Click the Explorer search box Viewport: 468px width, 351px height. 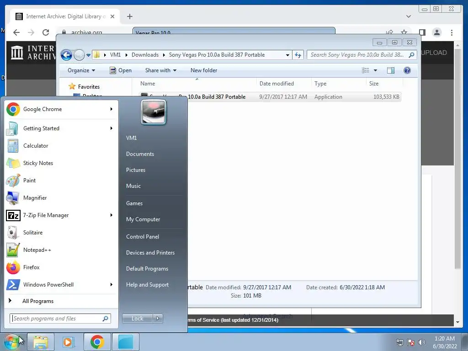(x=362, y=55)
